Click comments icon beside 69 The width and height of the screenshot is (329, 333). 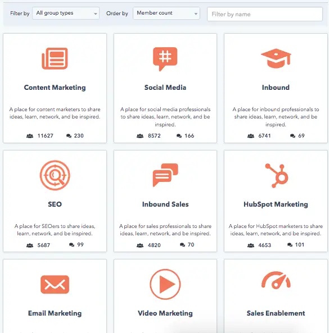pos(292,136)
